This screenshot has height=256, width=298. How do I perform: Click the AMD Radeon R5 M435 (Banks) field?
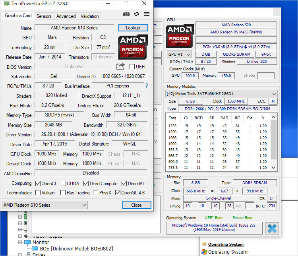[x=236, y=32]
